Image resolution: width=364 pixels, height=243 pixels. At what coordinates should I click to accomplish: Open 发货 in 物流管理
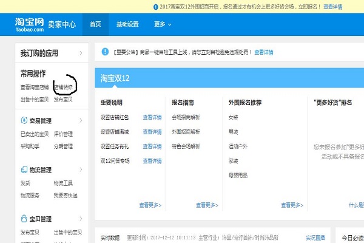[25, 183]
